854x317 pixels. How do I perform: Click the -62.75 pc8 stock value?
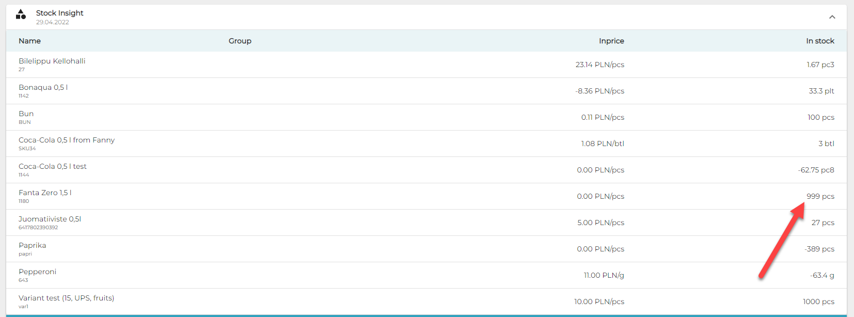tap(816, 170)
